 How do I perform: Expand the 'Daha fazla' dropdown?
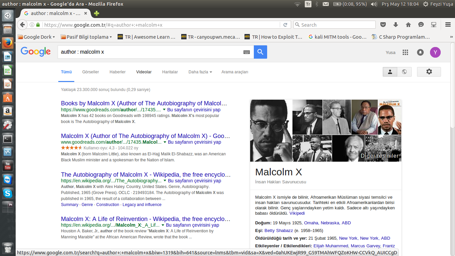(x=200, y=72)
